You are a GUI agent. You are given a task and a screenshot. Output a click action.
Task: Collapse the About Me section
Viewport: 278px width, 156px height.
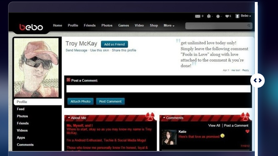tap(69, 118)
